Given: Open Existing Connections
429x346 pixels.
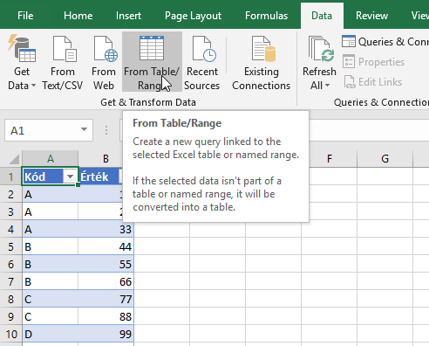Looking at the screenshot, I should (261, 62).
